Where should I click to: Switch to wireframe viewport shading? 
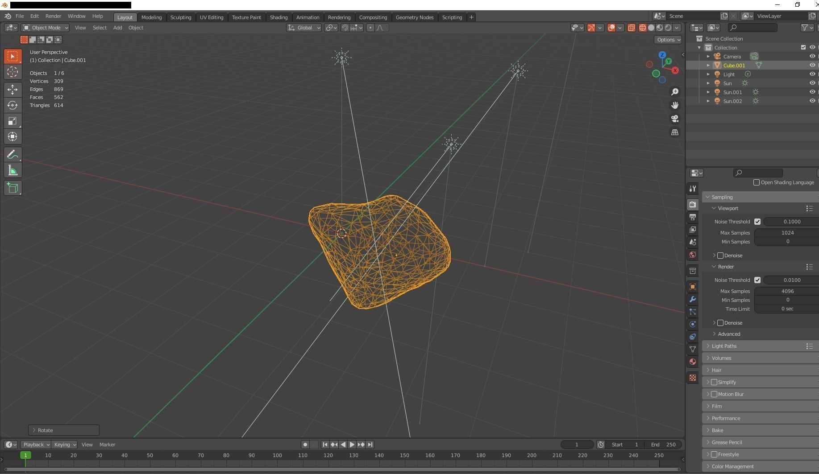pyautogui.click(x=643, y=28)
